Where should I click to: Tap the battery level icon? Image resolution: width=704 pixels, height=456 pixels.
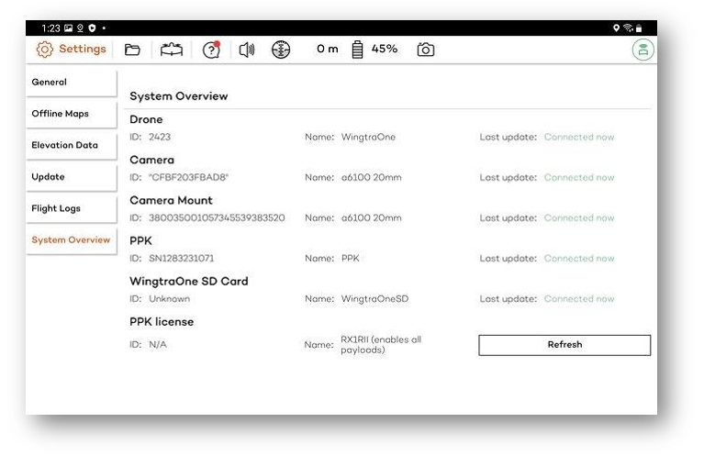(x=358, y=50)
